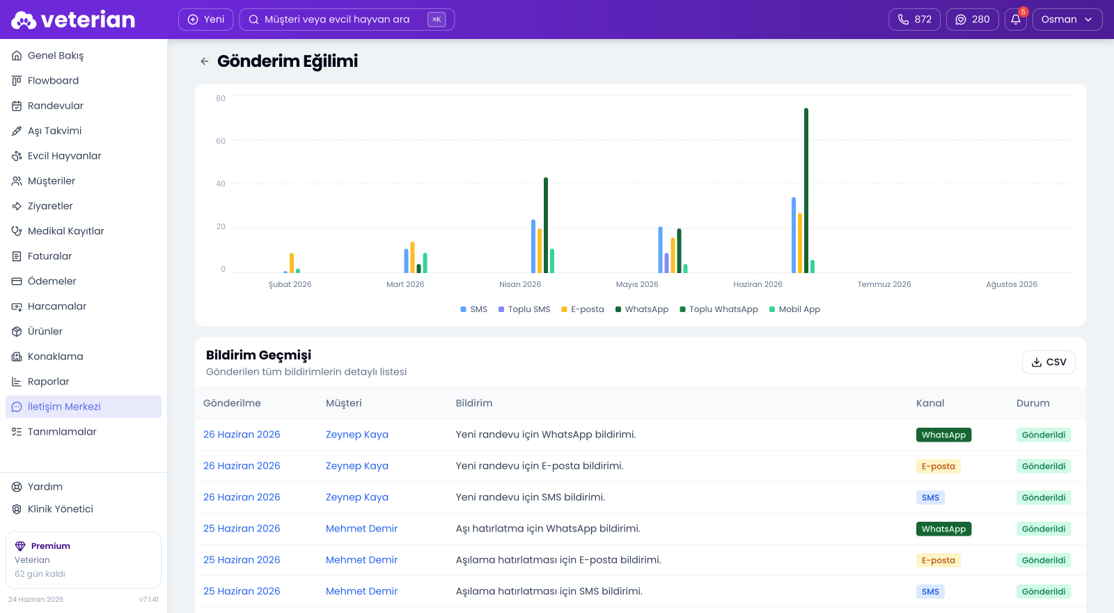Open the Premium Veterian subscription card
The height and width of the screenshot is (613, 1114).
pos(84,560)
